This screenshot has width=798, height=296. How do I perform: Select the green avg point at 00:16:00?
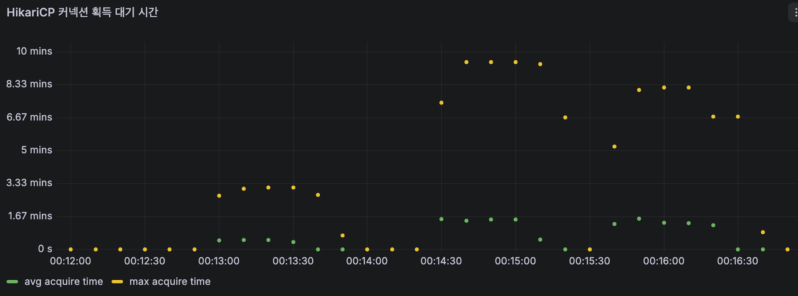pyautogui.click(x=664, y=222)
